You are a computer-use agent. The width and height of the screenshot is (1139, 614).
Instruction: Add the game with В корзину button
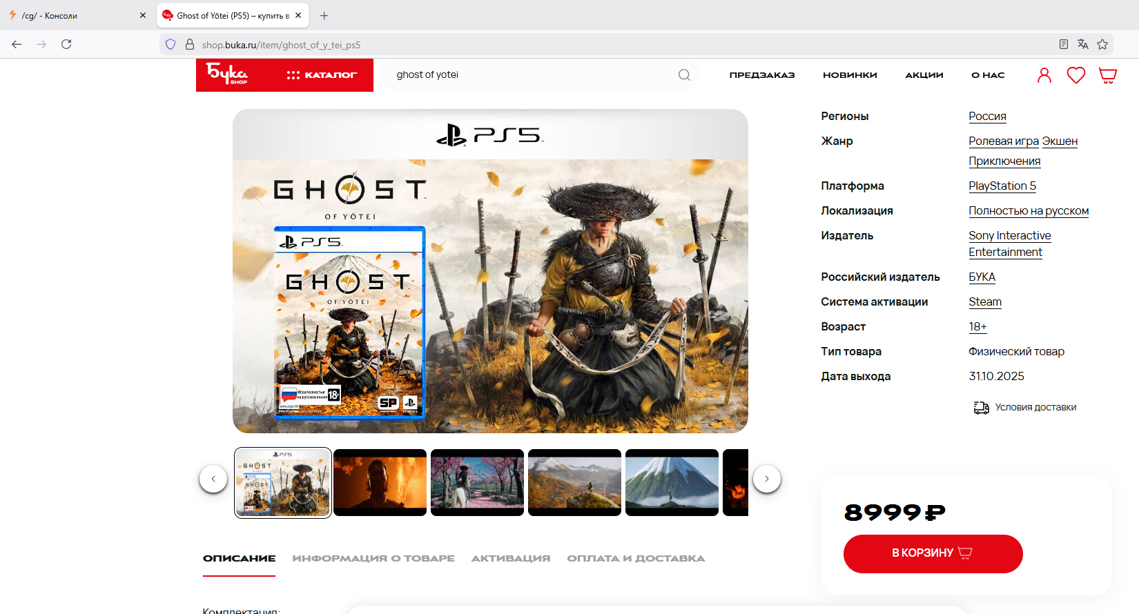coord(933,553)
